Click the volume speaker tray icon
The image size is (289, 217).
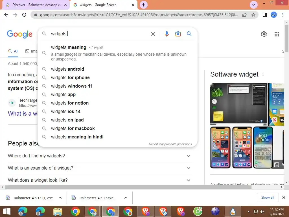click(262, 212)
